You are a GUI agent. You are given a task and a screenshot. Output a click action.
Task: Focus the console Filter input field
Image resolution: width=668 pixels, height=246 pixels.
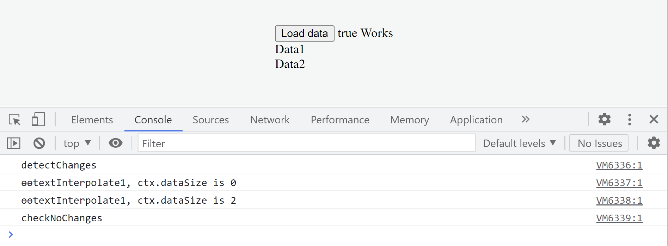click(x=307, y=143)
